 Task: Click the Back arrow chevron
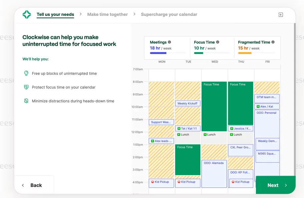click(23, 185)
